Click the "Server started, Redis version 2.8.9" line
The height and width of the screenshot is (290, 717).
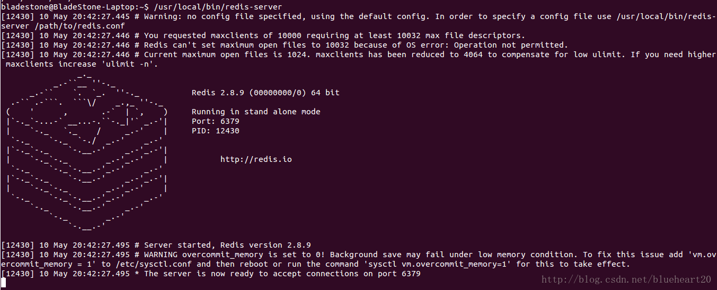pos(227,245)
